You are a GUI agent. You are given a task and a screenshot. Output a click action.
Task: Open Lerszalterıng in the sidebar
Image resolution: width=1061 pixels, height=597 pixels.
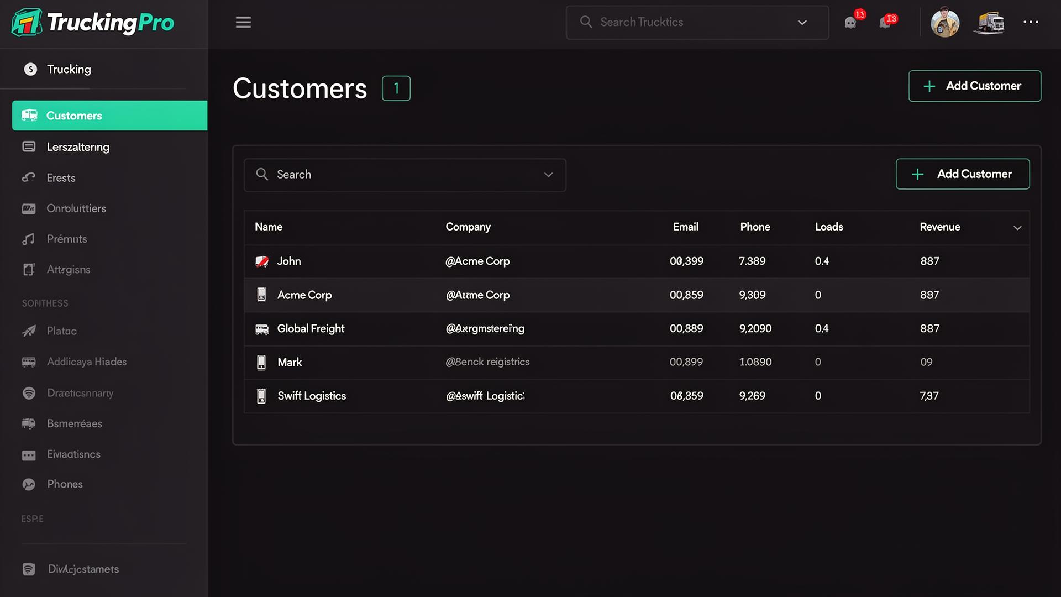(78, 147)
